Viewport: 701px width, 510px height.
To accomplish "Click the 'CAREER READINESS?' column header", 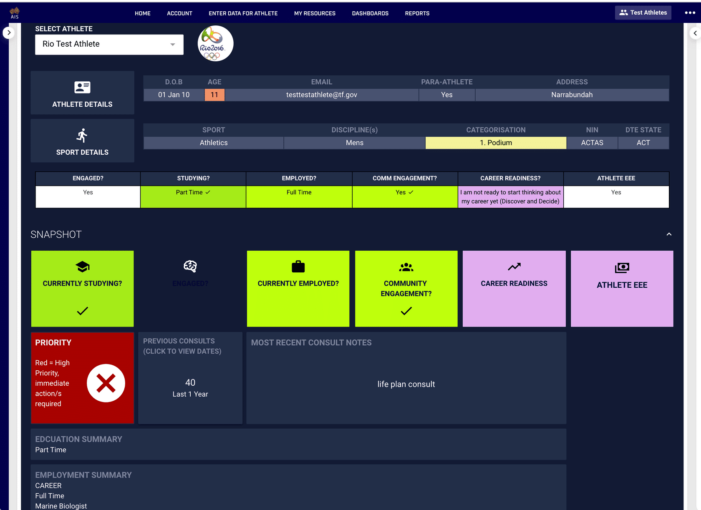I will pyautogui.click(x=511, y=178).
